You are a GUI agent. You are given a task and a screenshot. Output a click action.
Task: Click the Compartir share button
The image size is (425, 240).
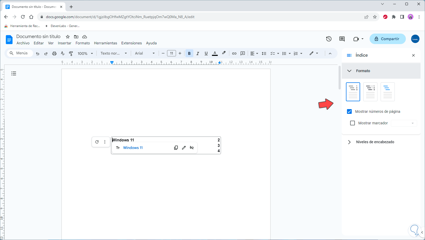tap(388, 39)
